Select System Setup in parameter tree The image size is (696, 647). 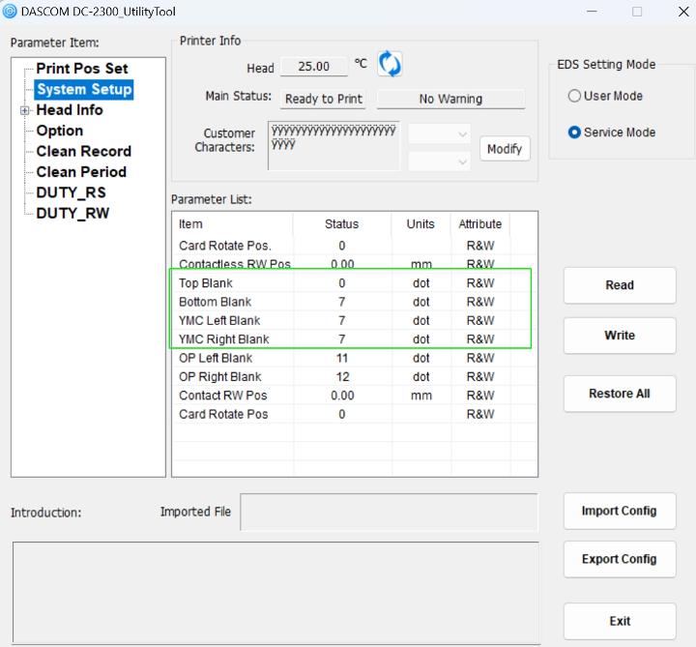[84, 89]
